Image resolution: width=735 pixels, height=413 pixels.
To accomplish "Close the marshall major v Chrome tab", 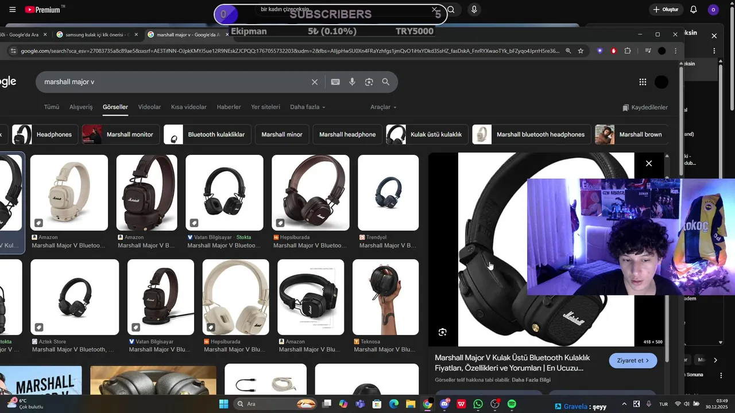I will click(227, 34).
